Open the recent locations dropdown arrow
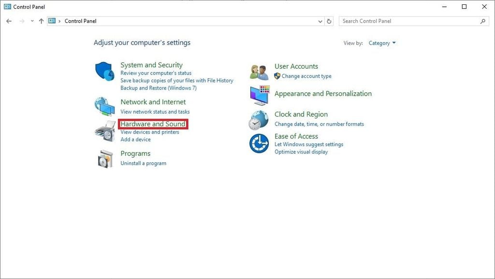 click(32, 21)
